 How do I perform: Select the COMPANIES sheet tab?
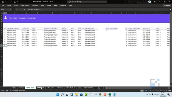pyautogui.click(x=30, y=88)
